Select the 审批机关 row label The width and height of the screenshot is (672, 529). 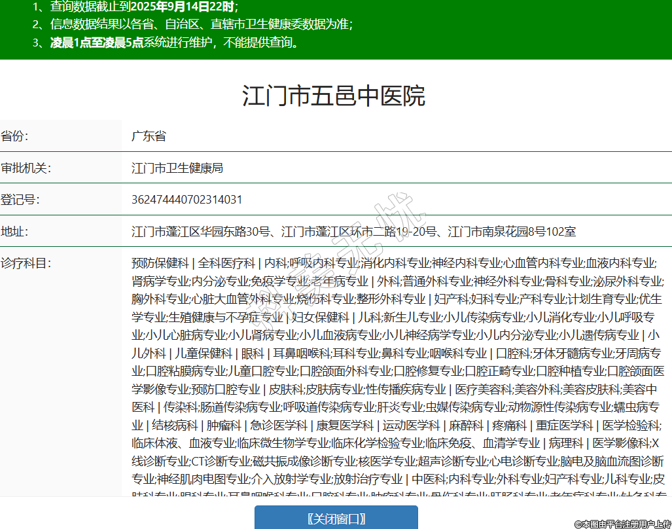coord(26,168)
